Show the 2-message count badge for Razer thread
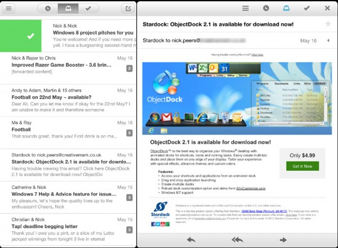This screenshot has height=248, width=338. pyautogui.click(x=130, y=69)
